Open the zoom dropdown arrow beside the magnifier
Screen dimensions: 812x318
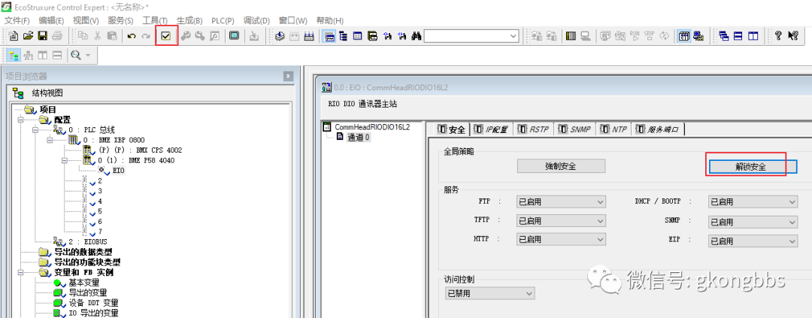click(x=87, y=55)
